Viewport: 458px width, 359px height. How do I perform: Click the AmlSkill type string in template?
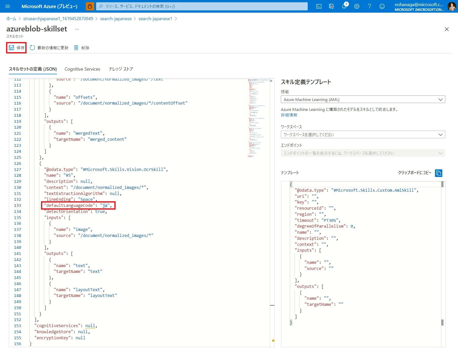coord(374,190)
